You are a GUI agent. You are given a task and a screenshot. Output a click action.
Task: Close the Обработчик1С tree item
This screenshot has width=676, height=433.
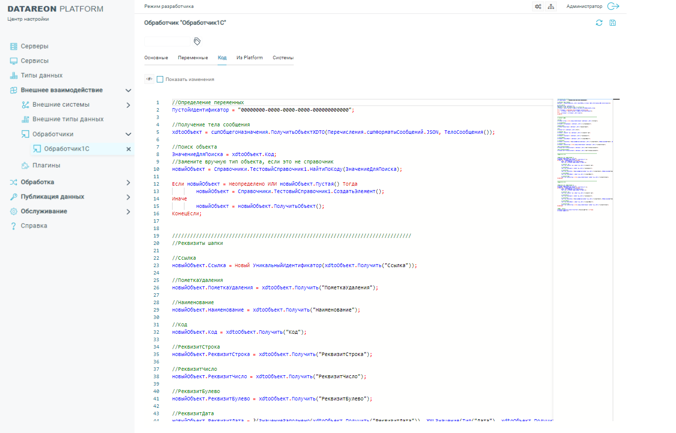(x=128, y=149)
